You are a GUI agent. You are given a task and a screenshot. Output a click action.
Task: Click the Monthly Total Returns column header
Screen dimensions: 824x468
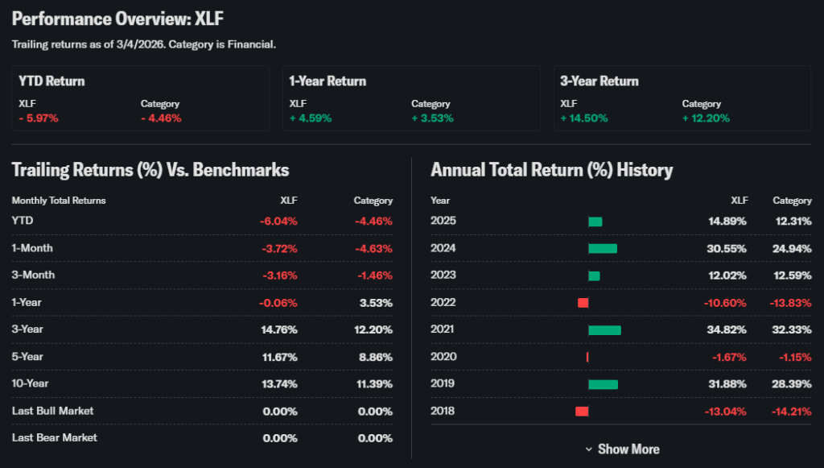click(x=59, y=201)
